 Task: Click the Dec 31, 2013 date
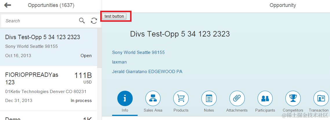tap(19, 100)
